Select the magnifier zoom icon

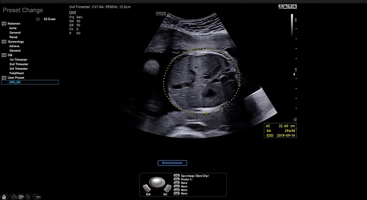coord(28,197)
